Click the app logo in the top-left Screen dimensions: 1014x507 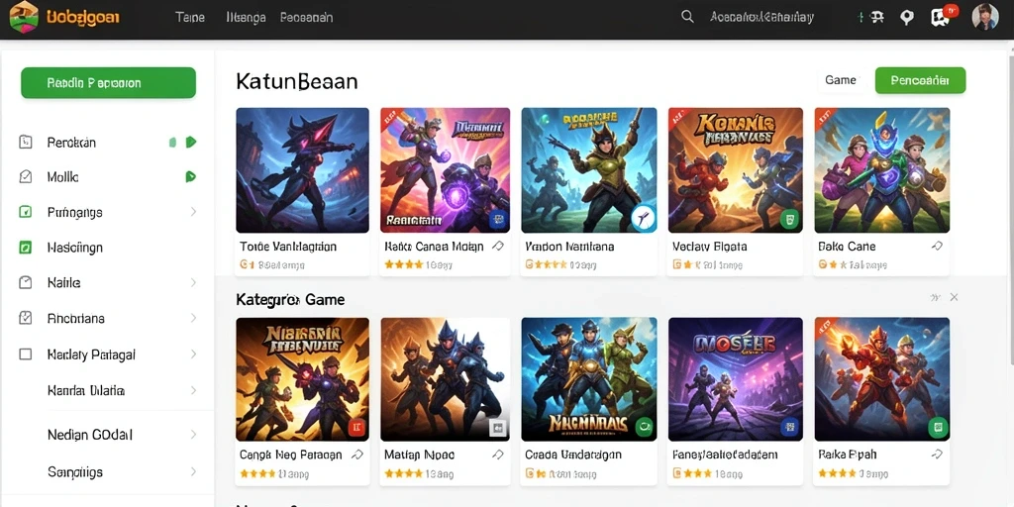click(24, 18)
